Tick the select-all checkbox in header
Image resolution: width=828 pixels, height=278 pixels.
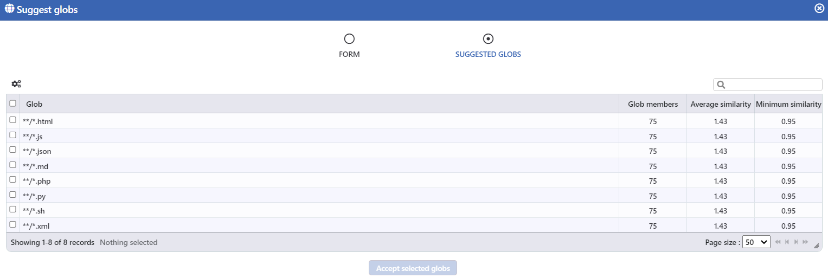click(x=13, y=104)
